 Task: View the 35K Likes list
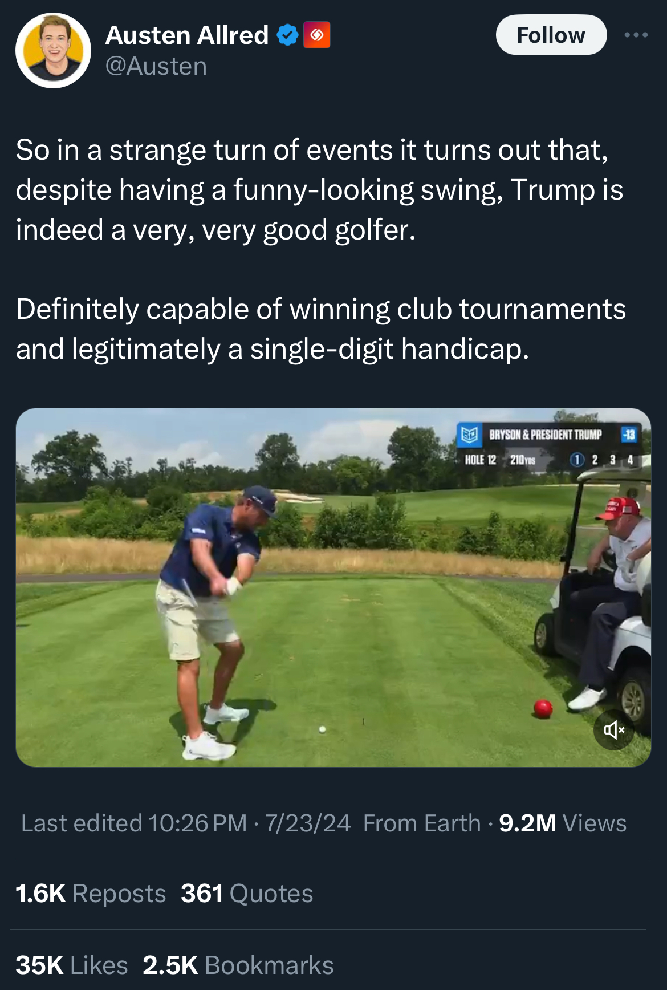pos(72,965)
